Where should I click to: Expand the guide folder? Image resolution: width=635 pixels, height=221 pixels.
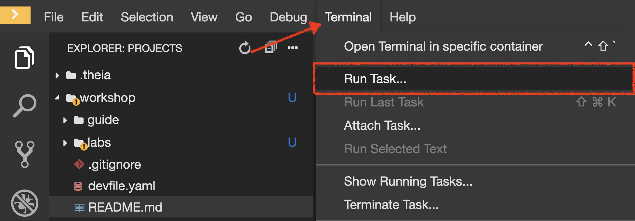pyautogui.click(x=65, y=119)
